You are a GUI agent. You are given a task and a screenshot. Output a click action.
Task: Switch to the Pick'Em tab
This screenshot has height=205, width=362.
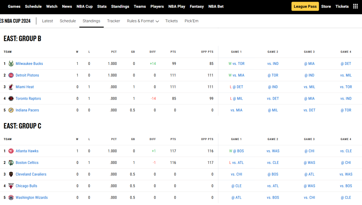point(191,21)
